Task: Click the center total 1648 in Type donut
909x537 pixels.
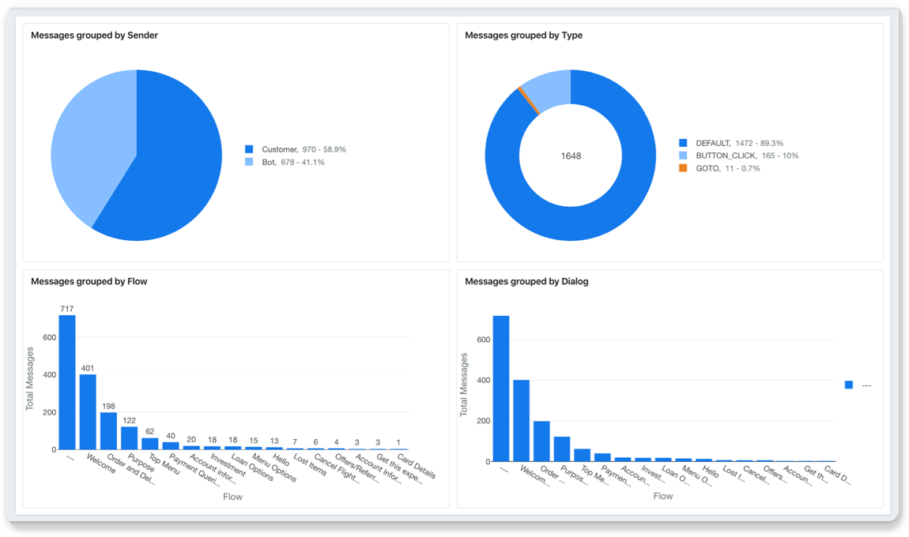Action: coord(569,156)
